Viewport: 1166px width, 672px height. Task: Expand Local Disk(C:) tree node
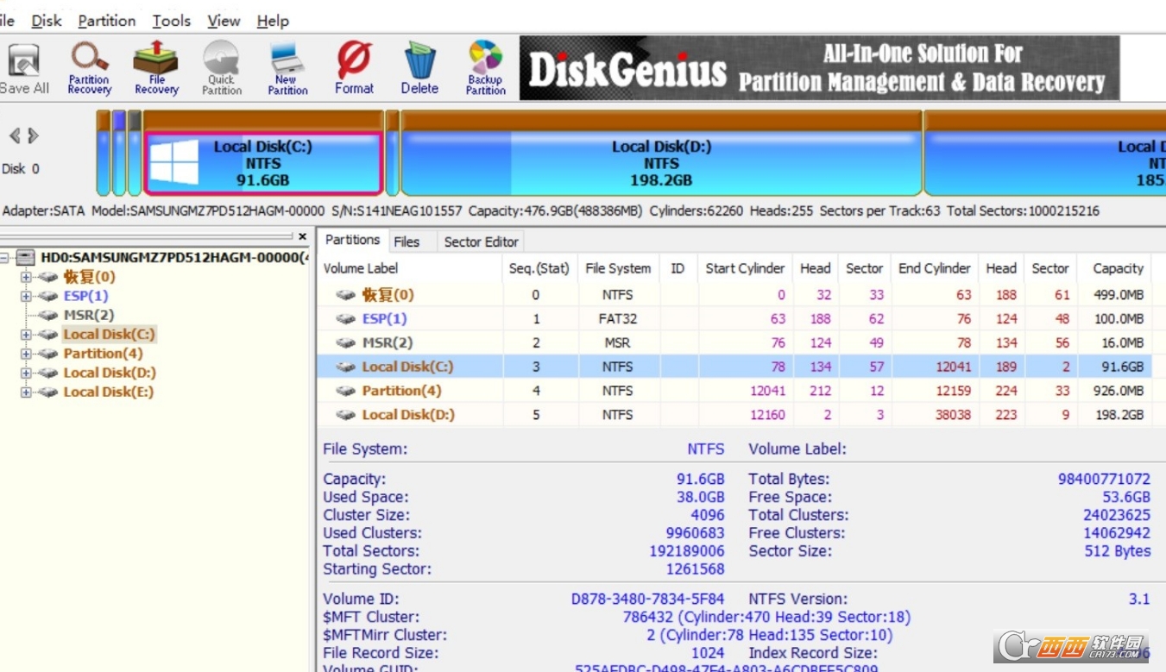pos(26,334)
